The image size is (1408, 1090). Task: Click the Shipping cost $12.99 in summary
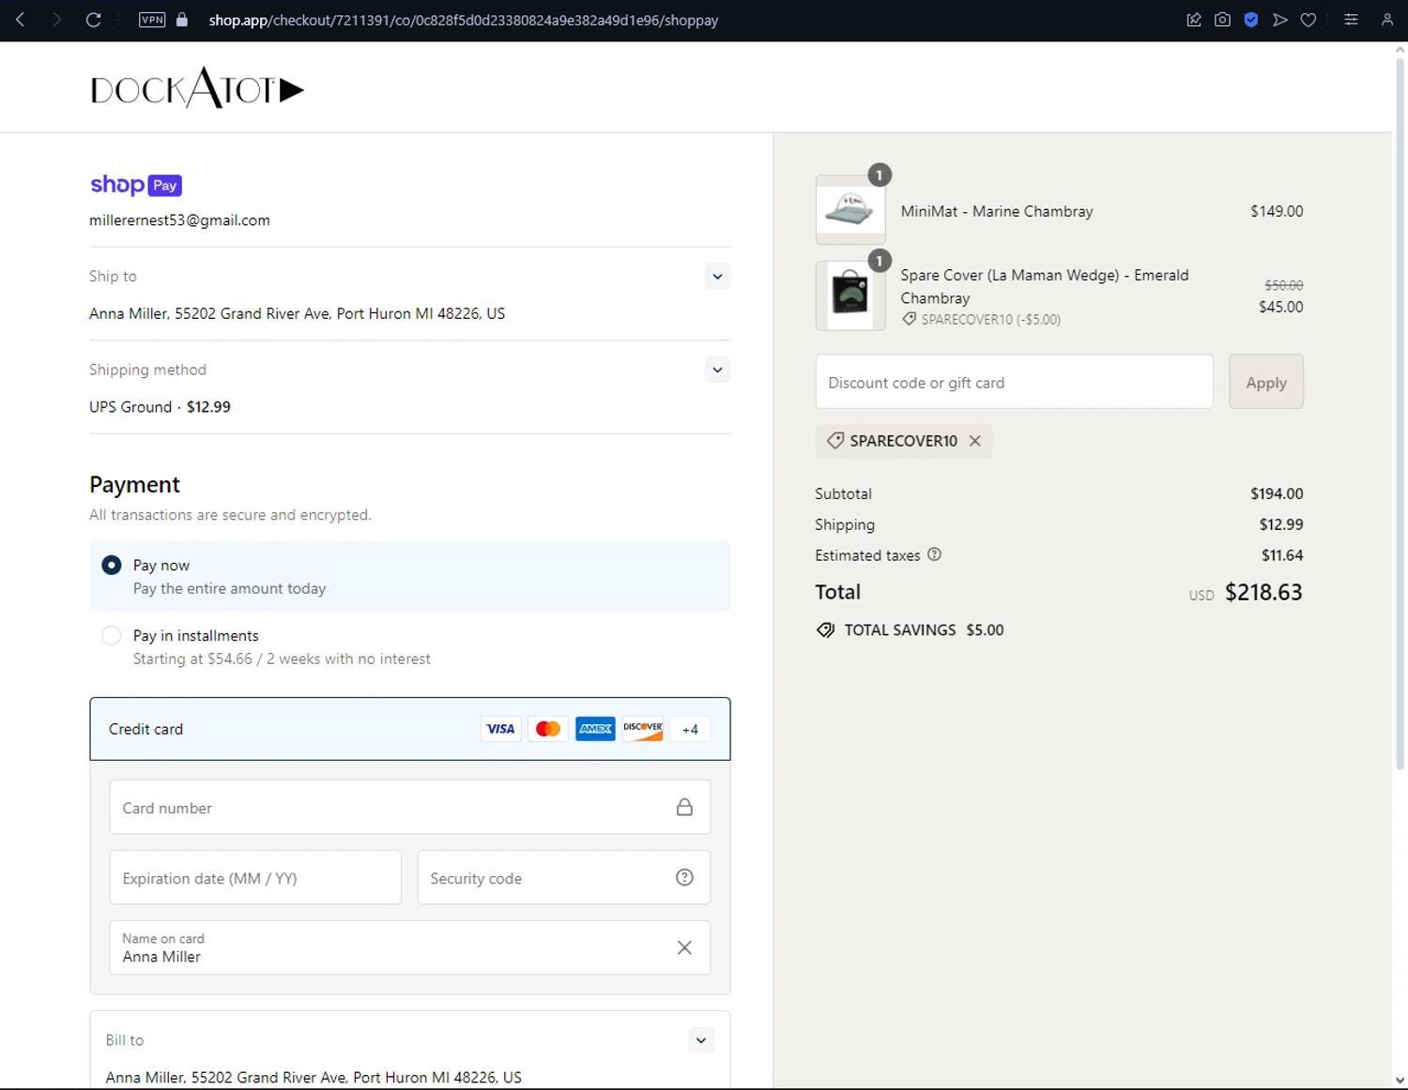(1281, 524)
